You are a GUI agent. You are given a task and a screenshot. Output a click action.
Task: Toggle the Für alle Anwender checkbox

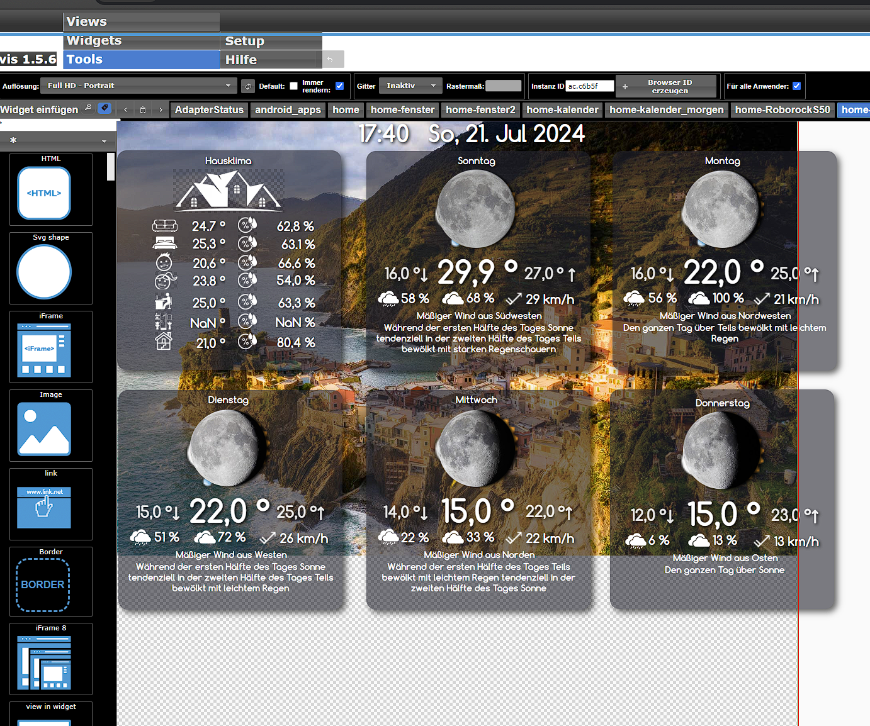coord(797,86)
